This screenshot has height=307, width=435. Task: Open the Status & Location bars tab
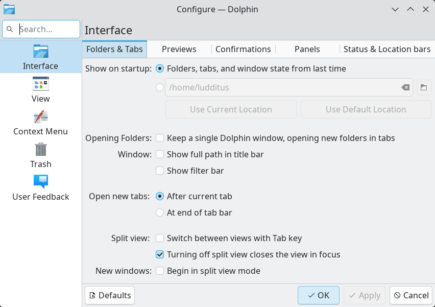coord(387,49)
